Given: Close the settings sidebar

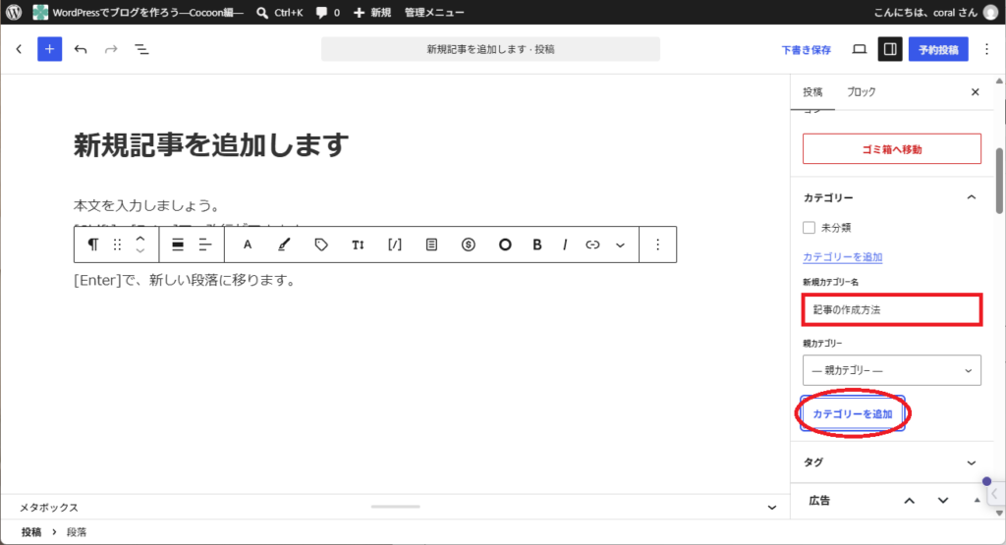Looking at the screenshot, I should tap(976, 92).
